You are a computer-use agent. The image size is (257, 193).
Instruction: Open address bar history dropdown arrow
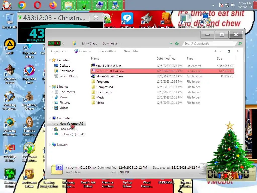coord(171,43)
